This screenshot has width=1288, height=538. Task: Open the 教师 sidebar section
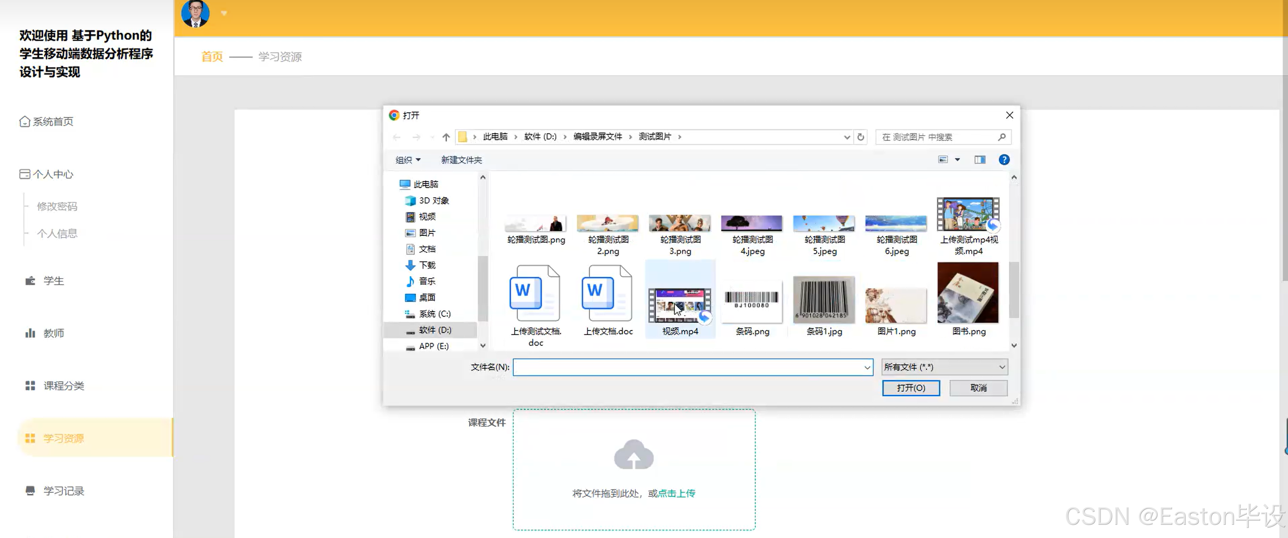coord(45,333)
